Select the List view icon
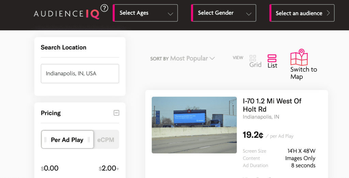 (272, 58)
